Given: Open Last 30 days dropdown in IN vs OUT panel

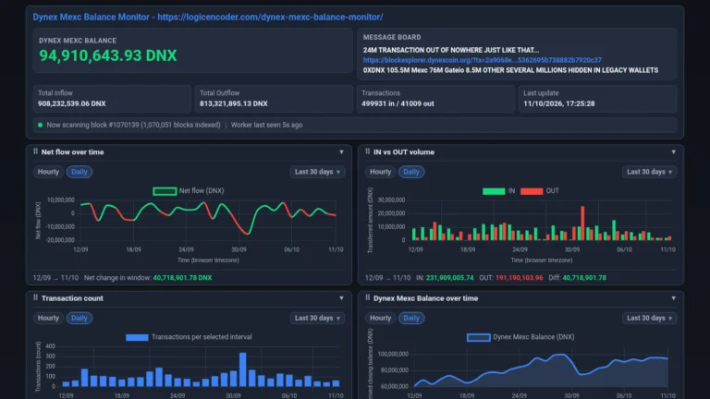Looking at the screenshot, I should [x=649, y=172].
